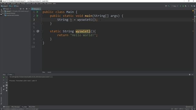Click the Stop button in top toolbar
Image resolution: width=196 pixels, height=110 pixels.
click(x=189, y=6)
